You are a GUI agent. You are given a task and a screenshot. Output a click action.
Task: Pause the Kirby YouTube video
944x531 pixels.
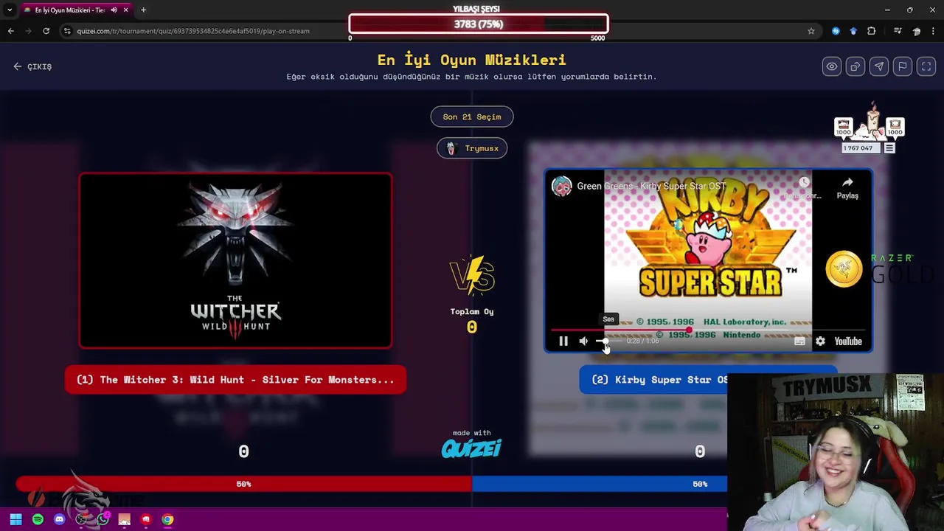pos(563,341)
